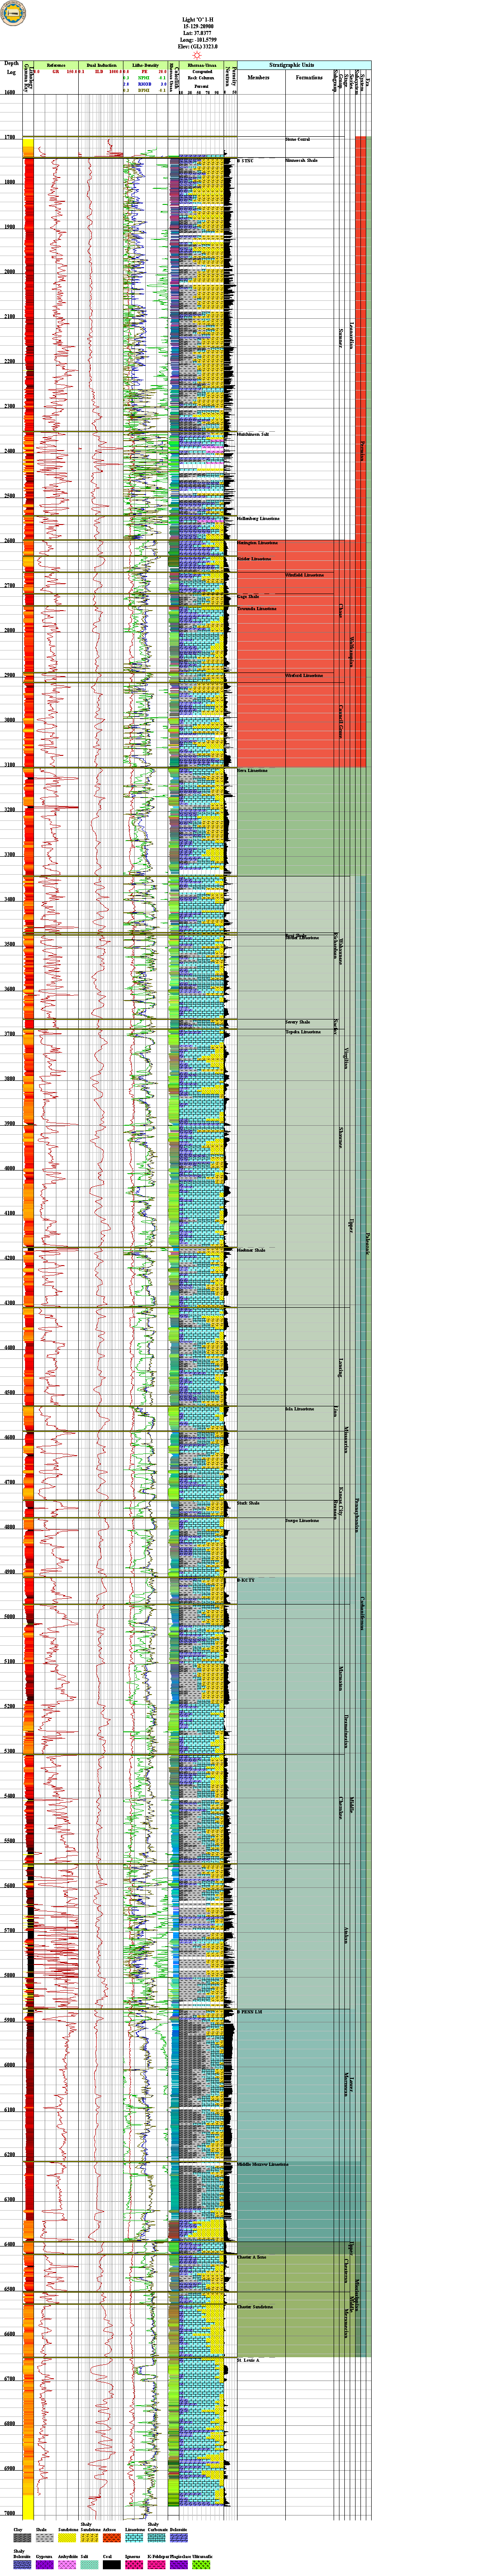Pick the Plagioclase legend swatch
The height and width of the screenshot is (2576, 483).
tap(178, 2564)
